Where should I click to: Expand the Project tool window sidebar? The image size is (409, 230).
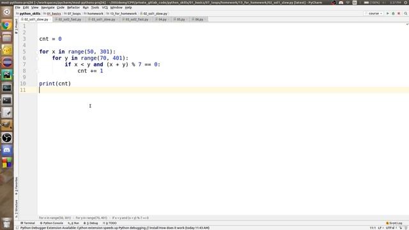(17, 26)
